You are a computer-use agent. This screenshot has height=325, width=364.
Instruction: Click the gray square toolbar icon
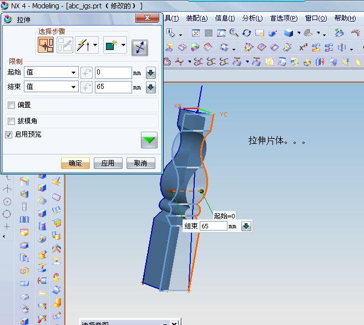pyautogui.click(x=209, y=33)
